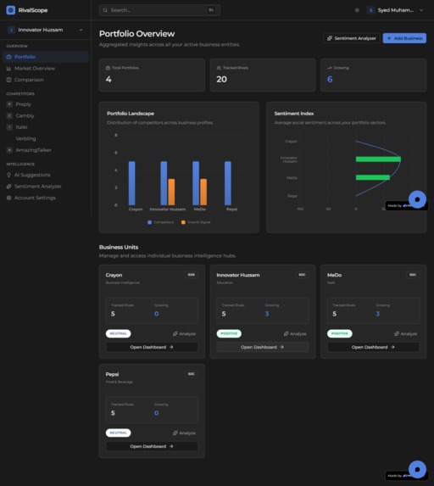Image resolution: width=434 pixels, height=486 pixels.
Task: Toggle the theme with the sun icon
Action: pyautogui.click(x=357, y=10)
